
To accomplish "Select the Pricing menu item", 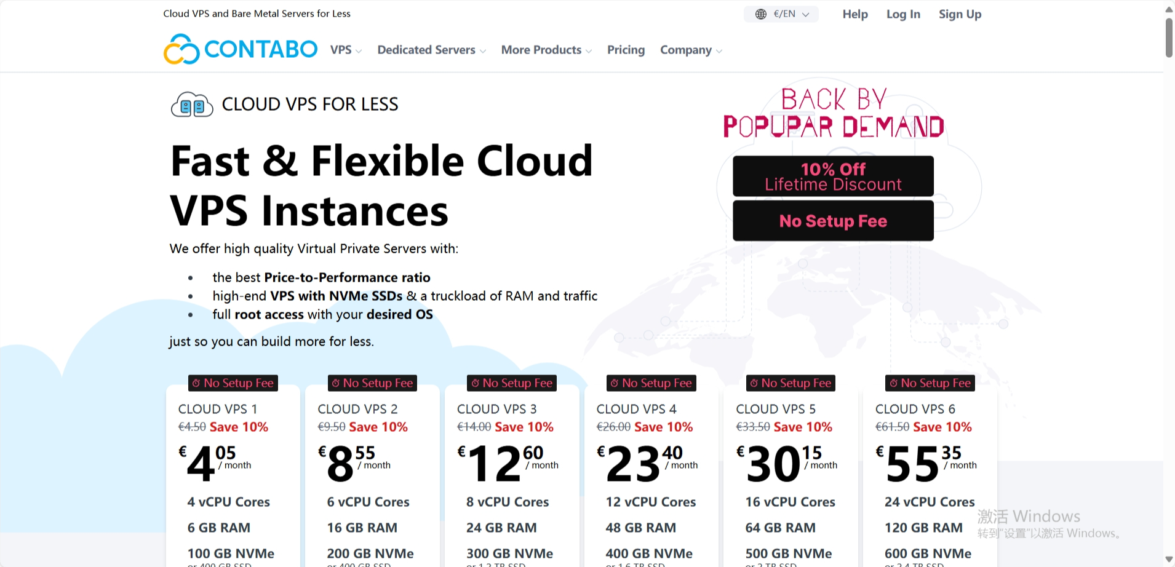I will (x=626, y=50).
